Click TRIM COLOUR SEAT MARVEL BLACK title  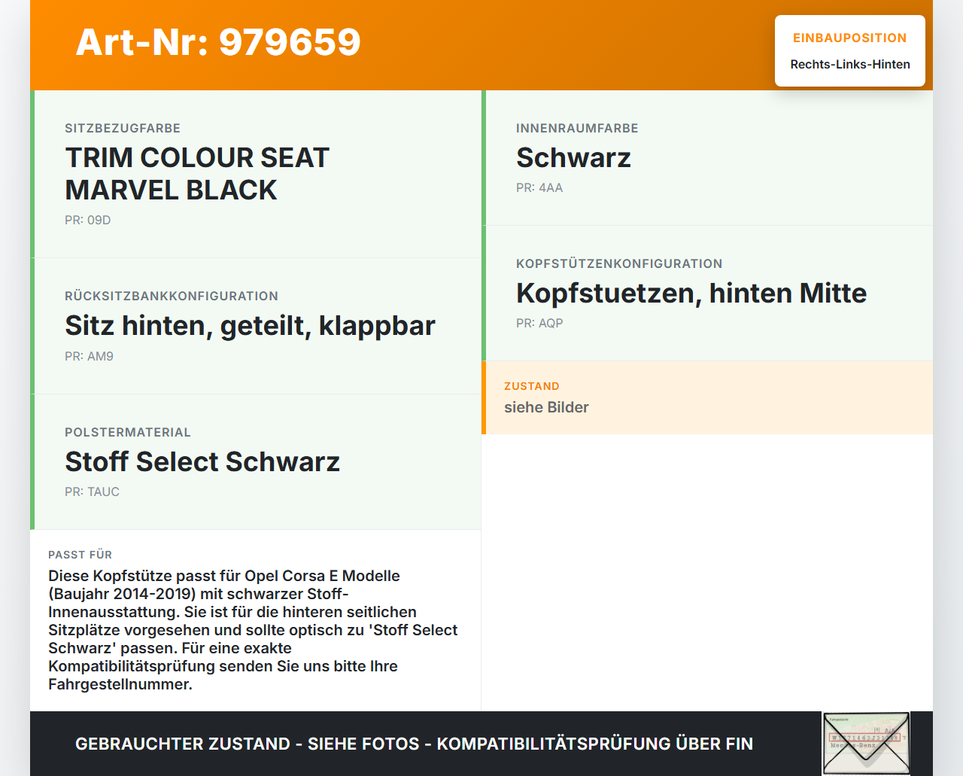pos(197,174)
